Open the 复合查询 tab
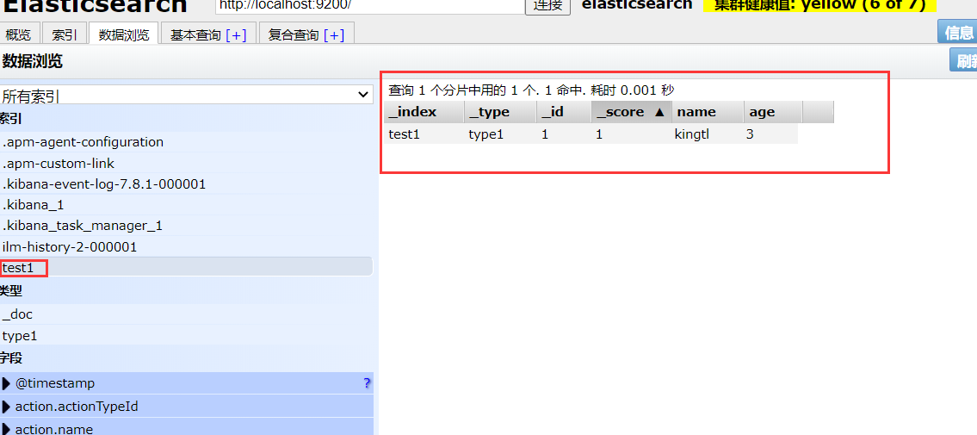 [x=306, y=34]
